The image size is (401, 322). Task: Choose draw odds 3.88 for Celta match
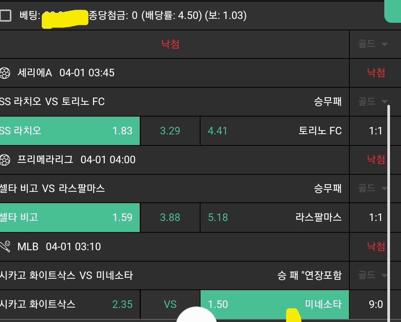[x=170, y=218]
